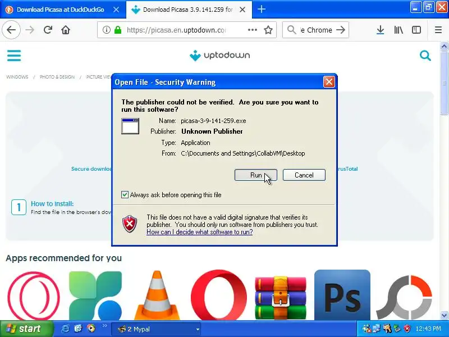449x337 pixels.
Task: Open the browser hamburger menu
Action: pyautogui.click(x=438, y=30)
